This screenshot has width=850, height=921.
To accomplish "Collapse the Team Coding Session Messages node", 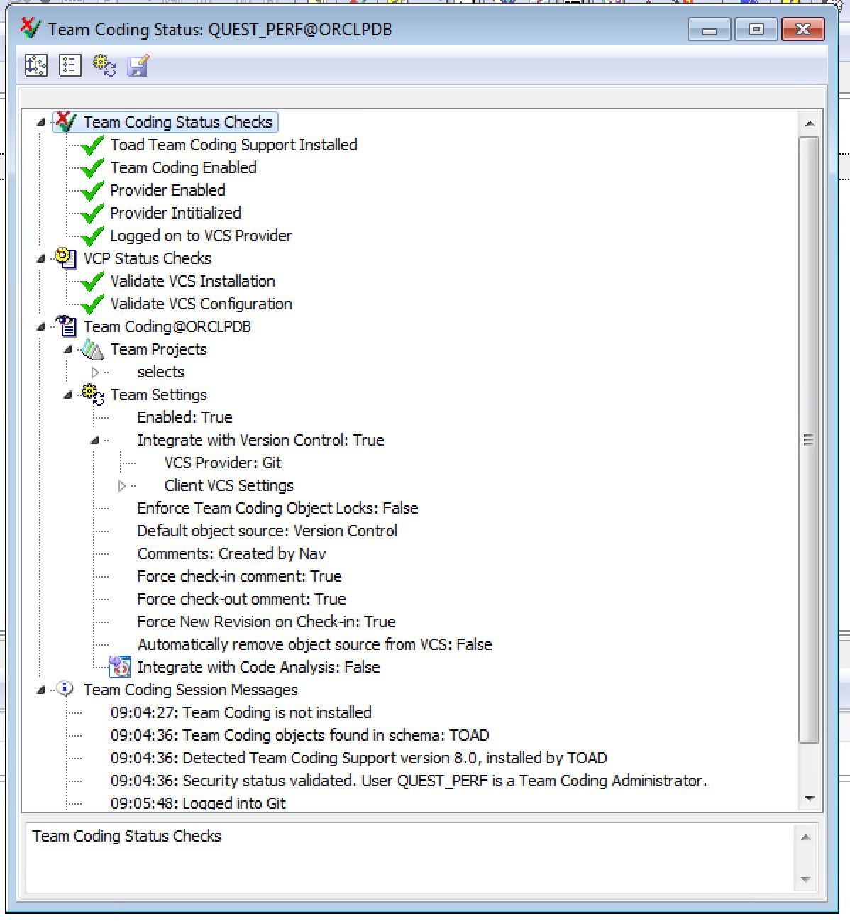I will (x=40, y=690).
